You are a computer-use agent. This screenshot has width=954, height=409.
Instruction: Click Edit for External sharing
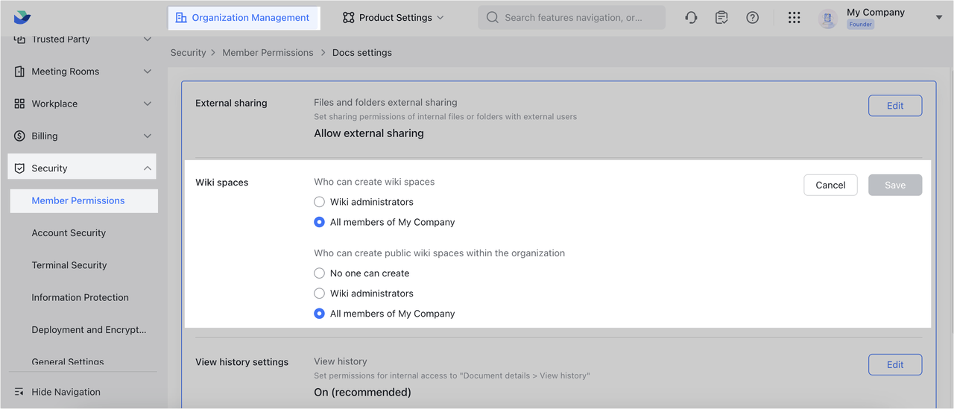895,106
